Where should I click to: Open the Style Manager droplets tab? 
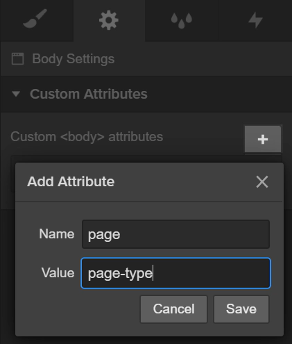point(182,20)
